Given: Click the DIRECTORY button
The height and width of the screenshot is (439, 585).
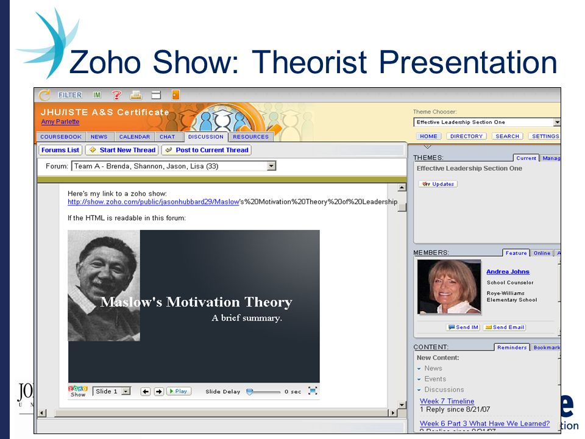Looking at the screenshot, I should coord(466,136).
